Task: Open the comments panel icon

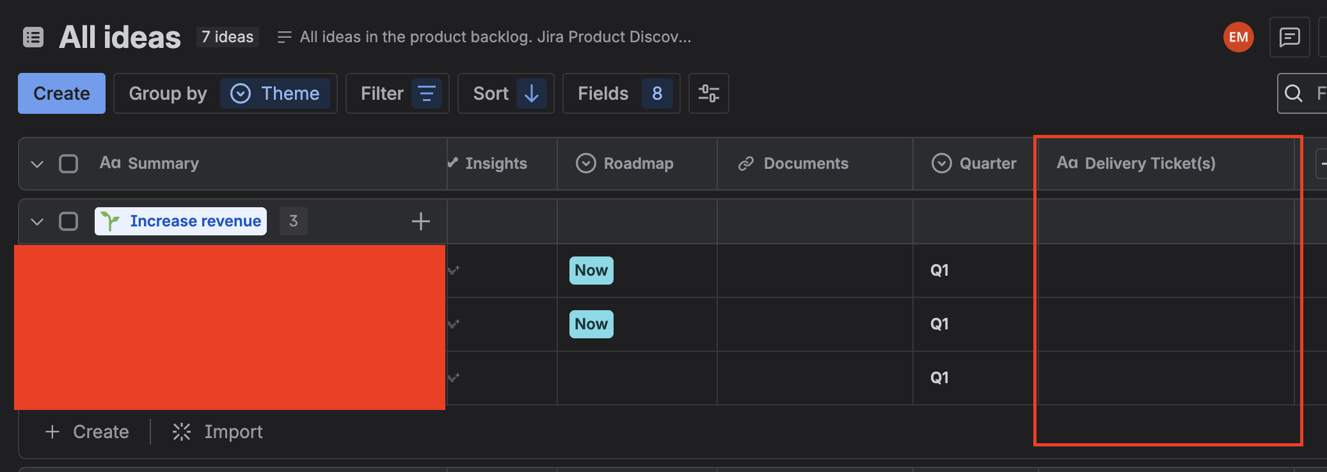Action: click(1289, 37)
